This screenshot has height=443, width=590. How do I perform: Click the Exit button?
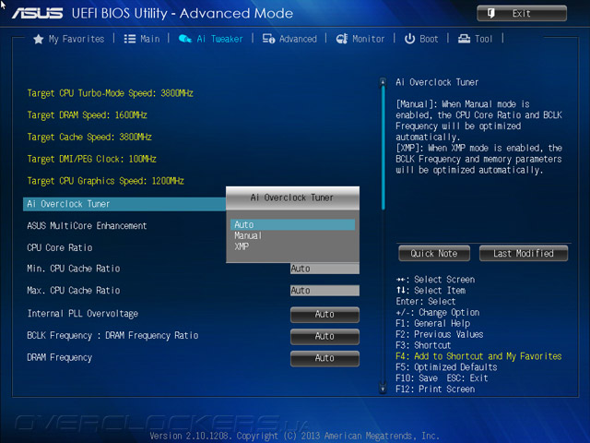coord(522,14)
